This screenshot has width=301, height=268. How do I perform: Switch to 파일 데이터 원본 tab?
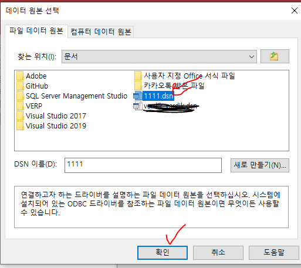[x=36, y=31]
